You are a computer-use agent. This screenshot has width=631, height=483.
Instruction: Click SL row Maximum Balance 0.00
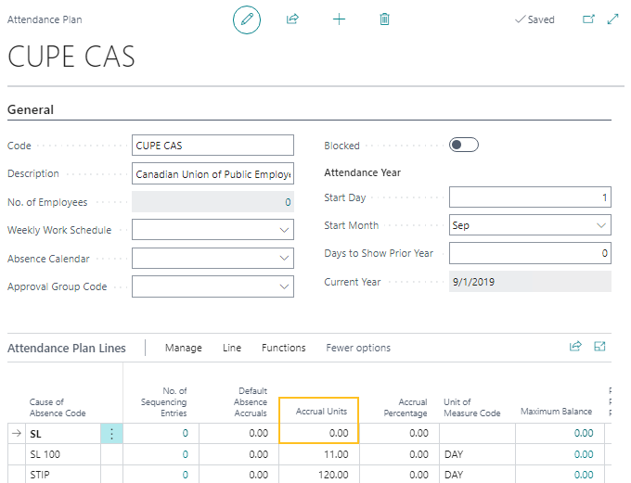coord(584,433)
